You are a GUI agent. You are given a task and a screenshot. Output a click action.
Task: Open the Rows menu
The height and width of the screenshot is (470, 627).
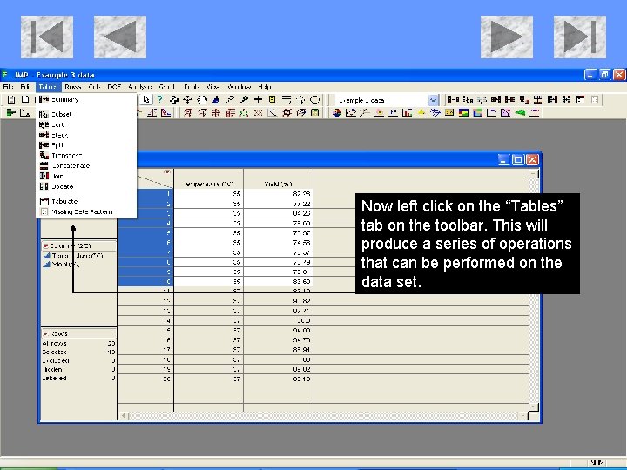tap(73, 87)
